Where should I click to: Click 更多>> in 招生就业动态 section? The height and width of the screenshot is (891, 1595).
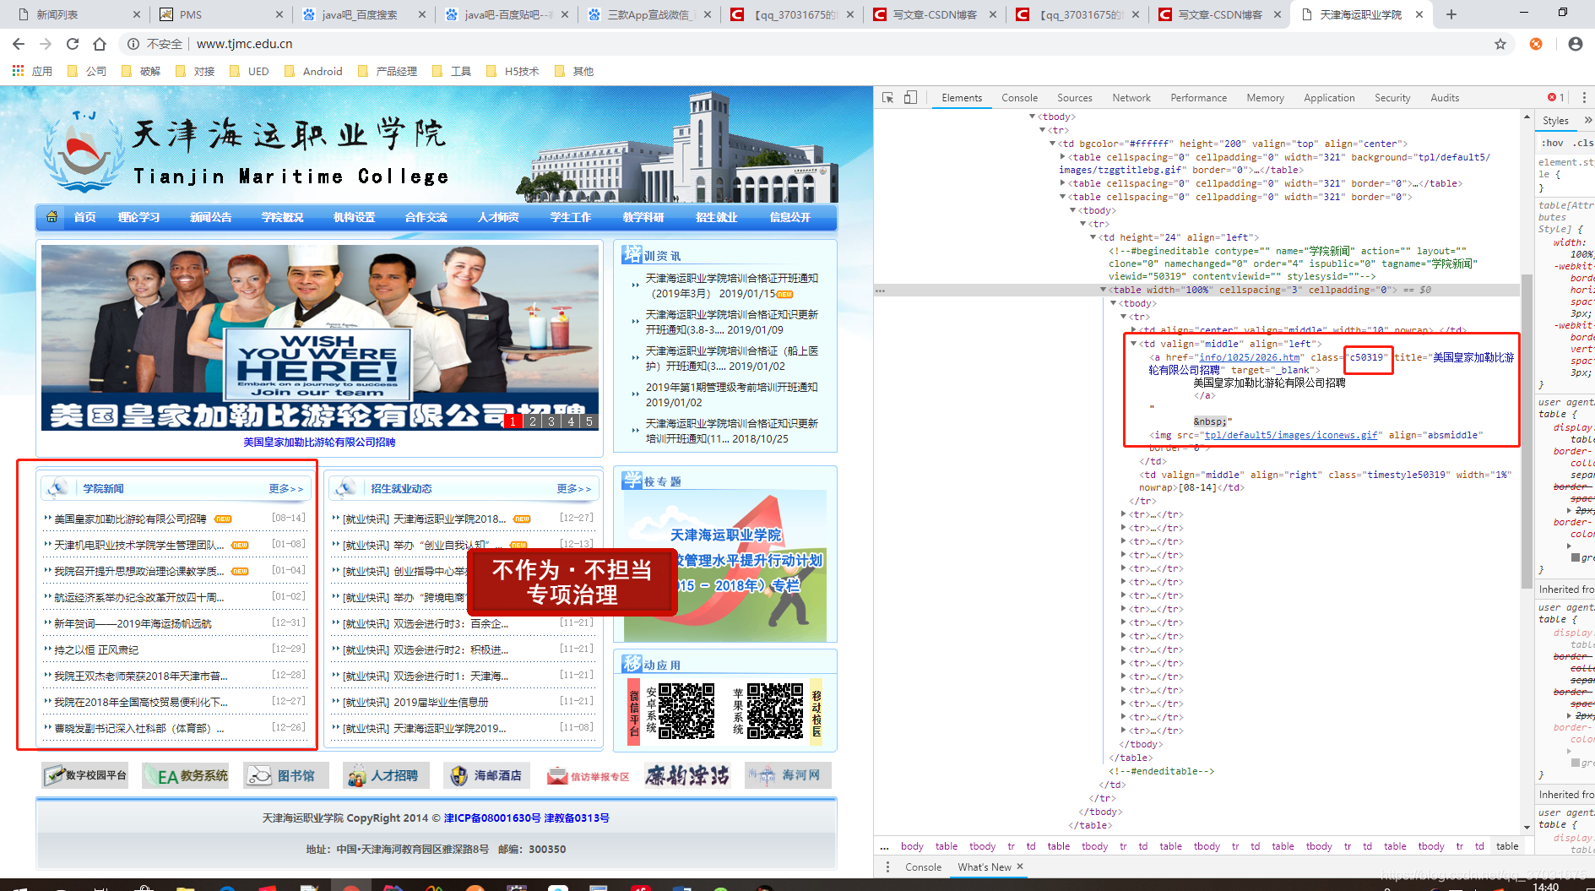click(573, 489)
